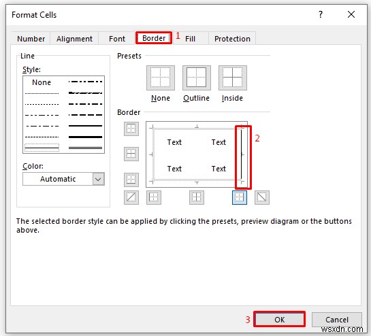Switch to the Fill tab
The width and height of the screenshot is (371, 336).
pyautogui.click(x=190, y=39)
